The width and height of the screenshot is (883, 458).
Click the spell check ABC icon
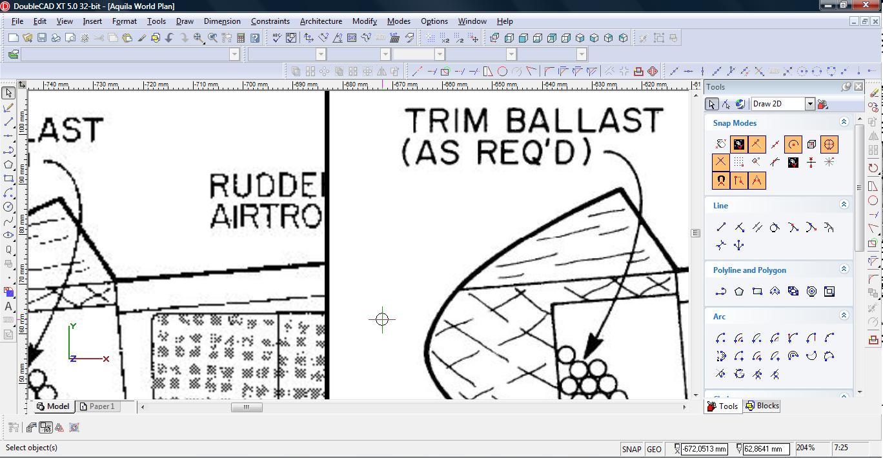[277, 38]
